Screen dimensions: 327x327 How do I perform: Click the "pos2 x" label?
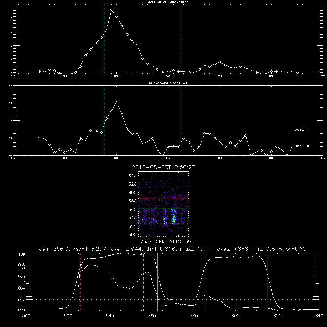(x=301, y=129)
